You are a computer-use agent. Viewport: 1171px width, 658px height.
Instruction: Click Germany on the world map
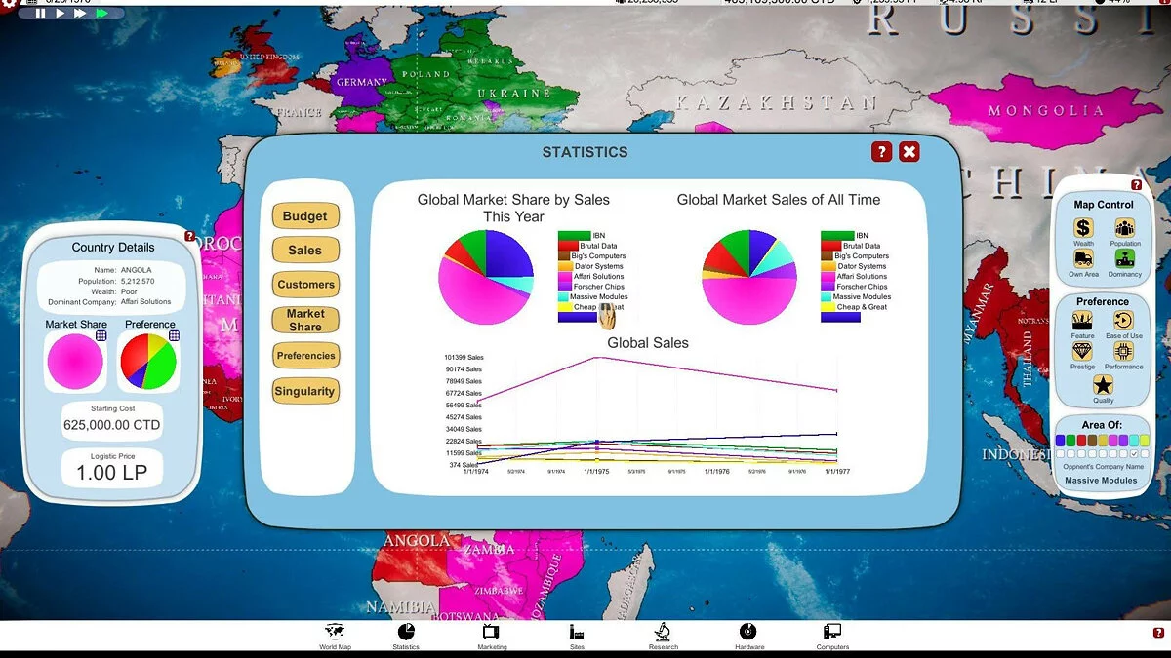(x=362, y=83)
